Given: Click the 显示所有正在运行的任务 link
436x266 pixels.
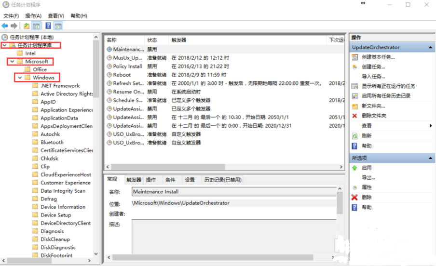Looking at the screenshot, I should tap(388, 86).
